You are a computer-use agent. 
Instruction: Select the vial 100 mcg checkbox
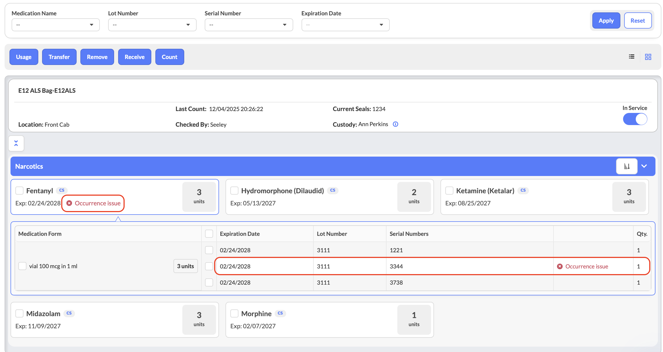coord(22,266)
